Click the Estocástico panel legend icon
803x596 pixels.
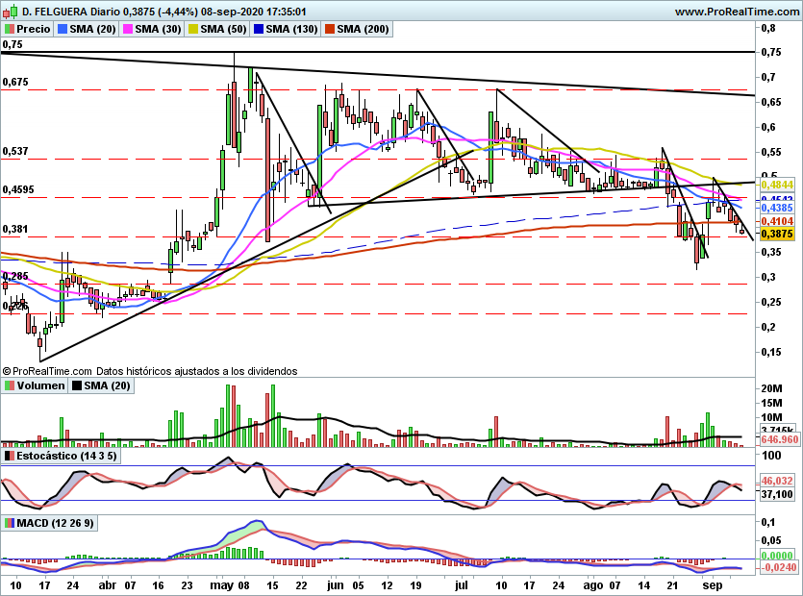[10, 455]
